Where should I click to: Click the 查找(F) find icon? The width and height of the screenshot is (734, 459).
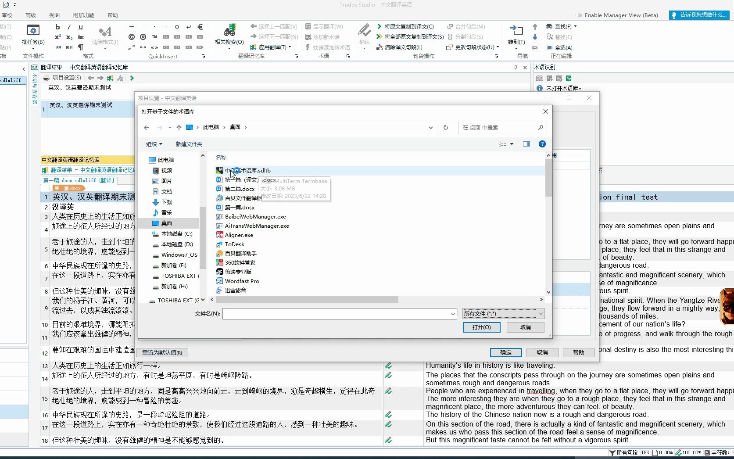549,26
